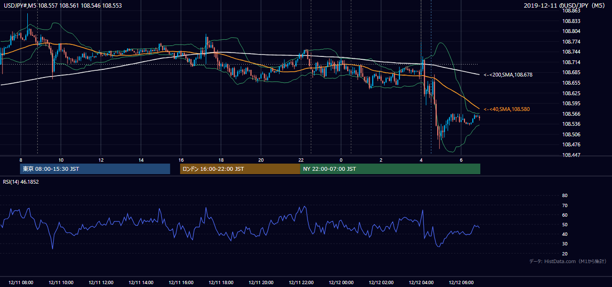Image resolution: width=612 pixels, height=287 pixels.
Task: Click the 2019-12-11 USD/JPY (M5) title
Action: (x=566, y=6)
